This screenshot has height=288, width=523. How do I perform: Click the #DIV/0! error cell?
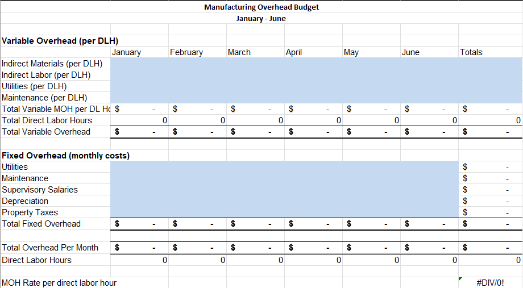[490, 283]
